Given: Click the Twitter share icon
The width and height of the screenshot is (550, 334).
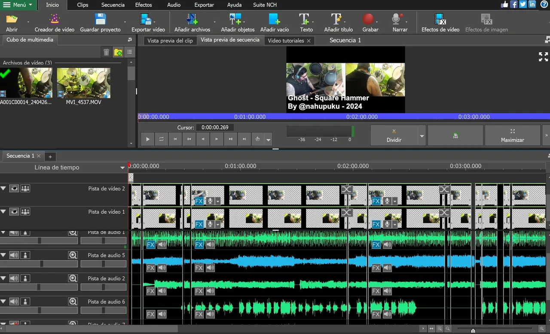Looking at the screenshot, I should click(523, 4).
